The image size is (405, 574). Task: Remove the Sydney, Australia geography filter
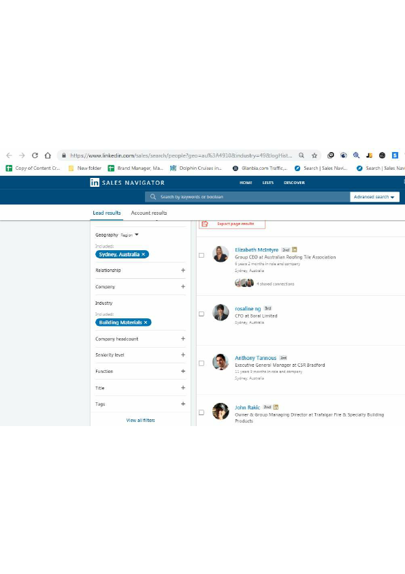(x=144, y=254)
